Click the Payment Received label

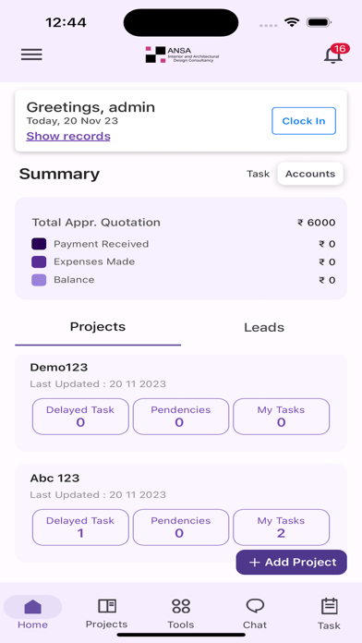pyautogui.click(x=102, y=244)
